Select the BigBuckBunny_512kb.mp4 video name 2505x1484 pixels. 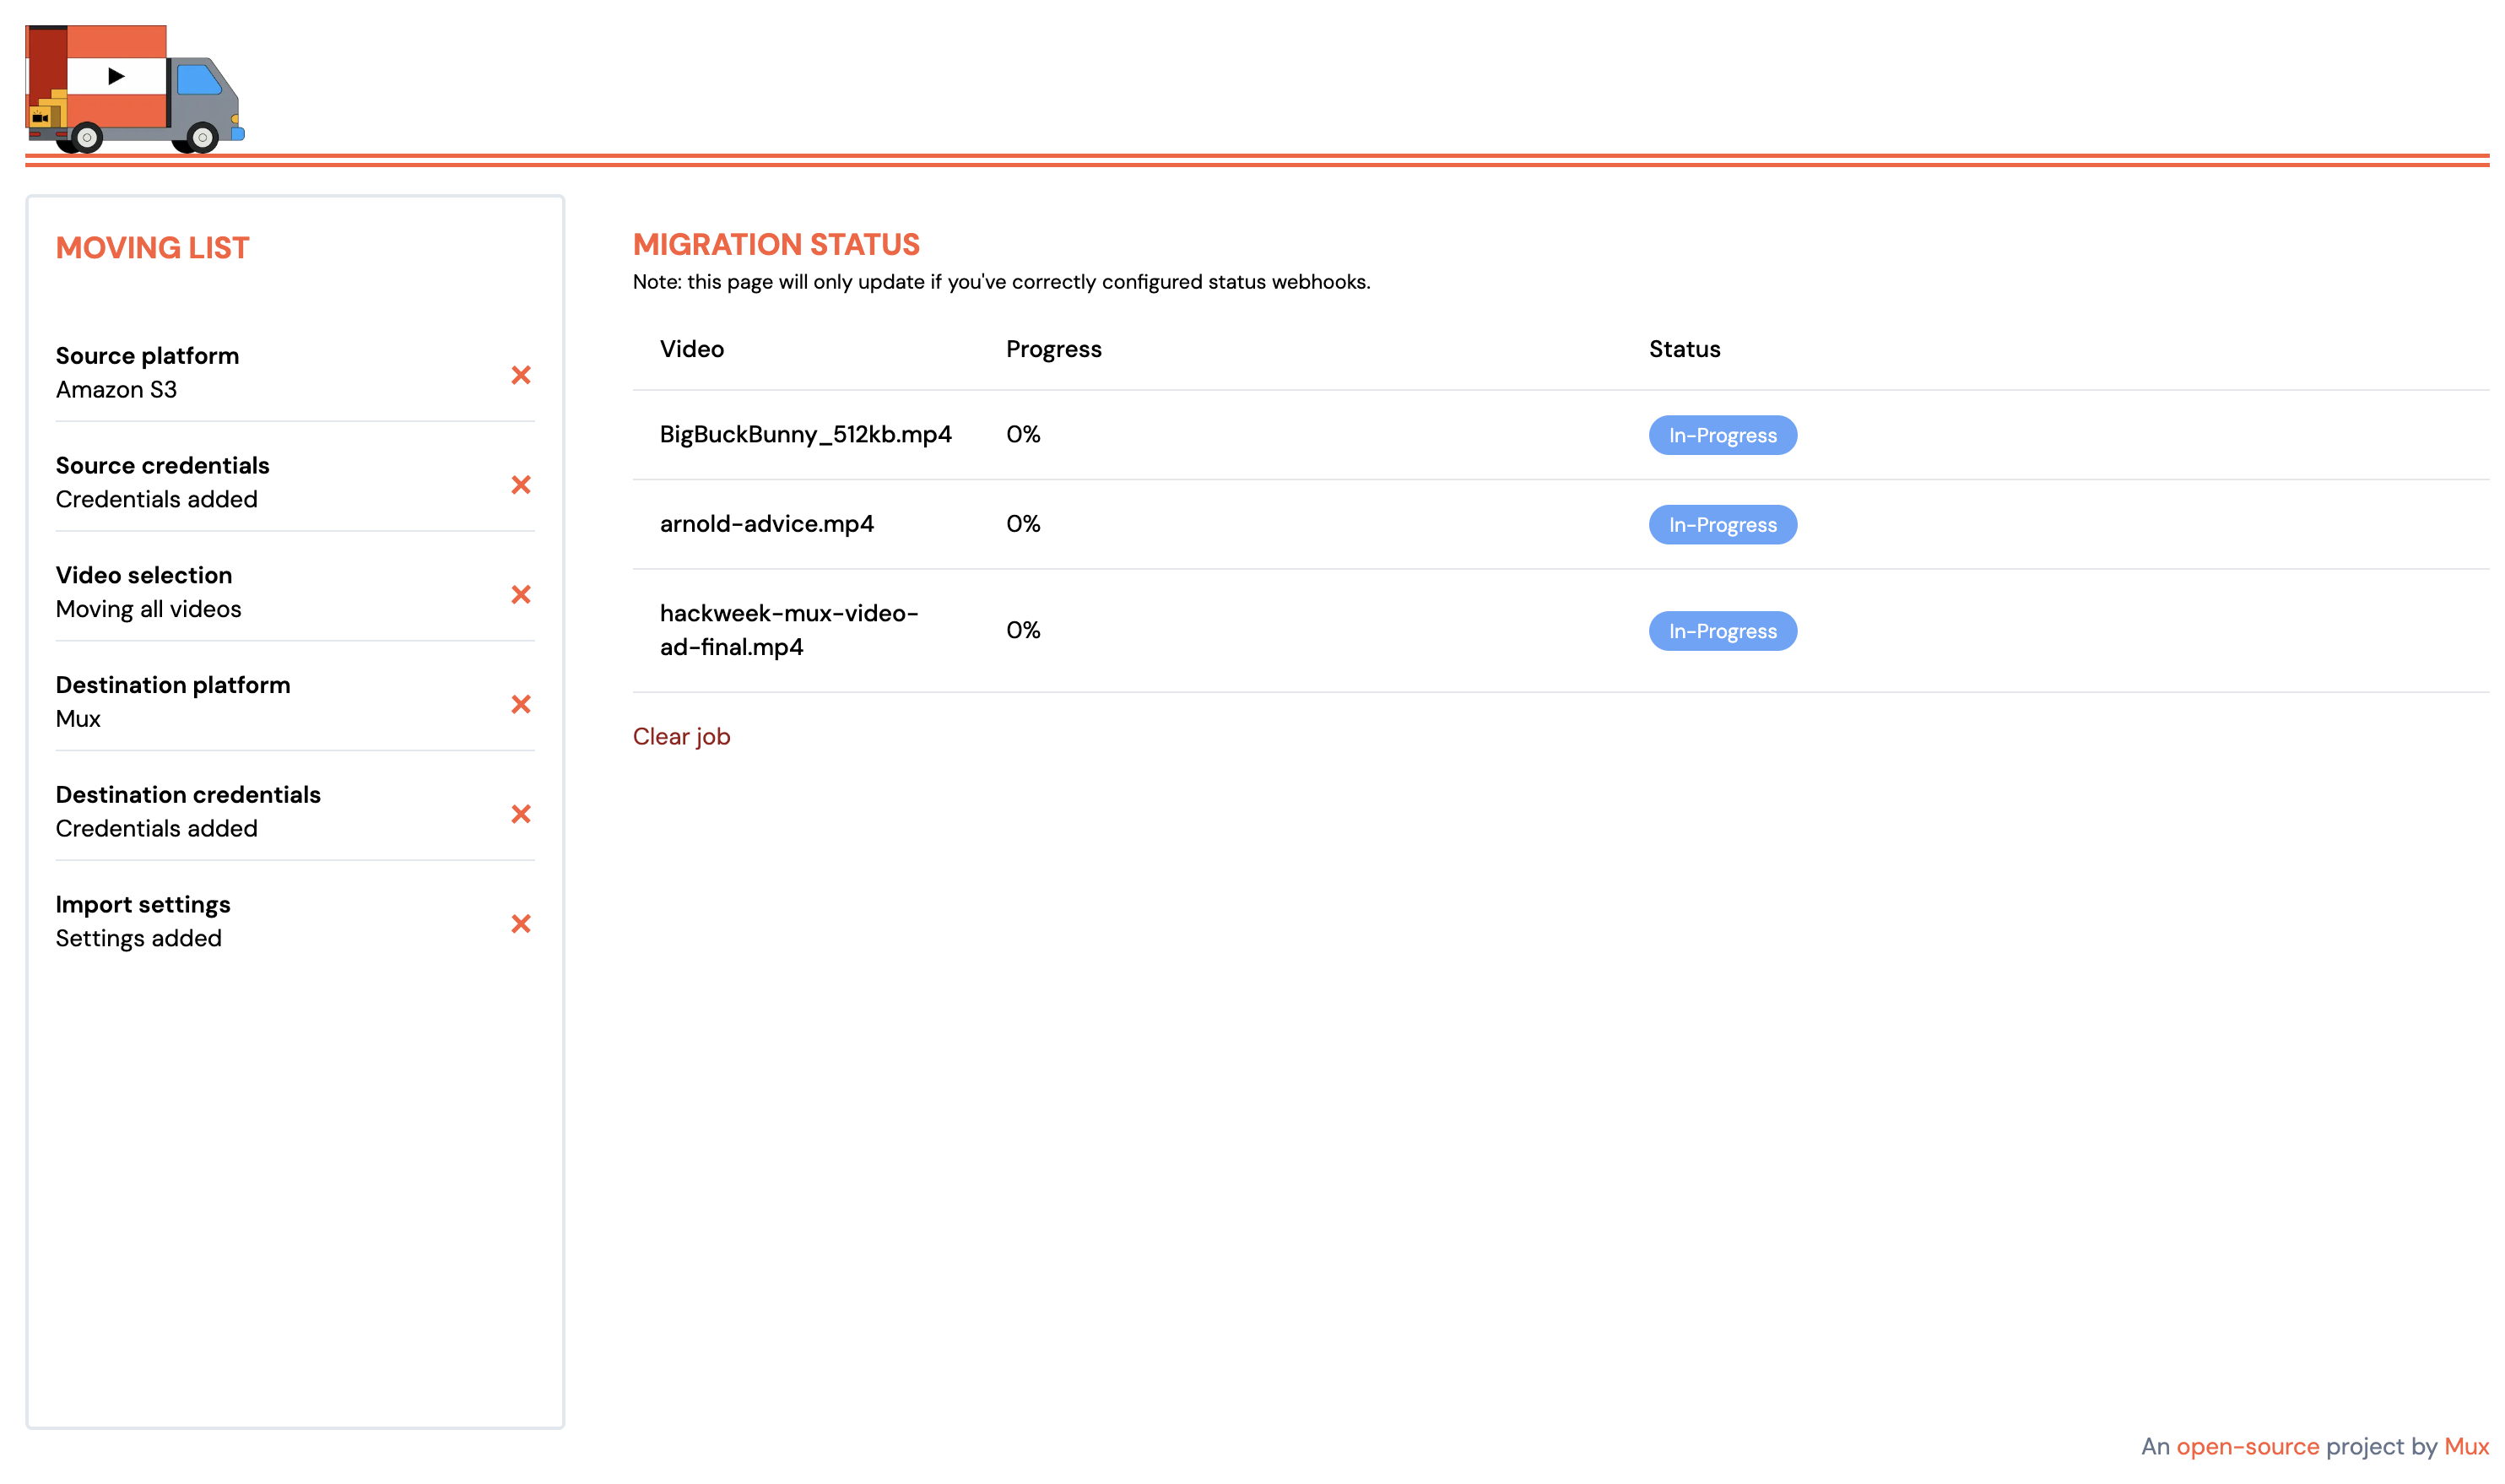804,434
